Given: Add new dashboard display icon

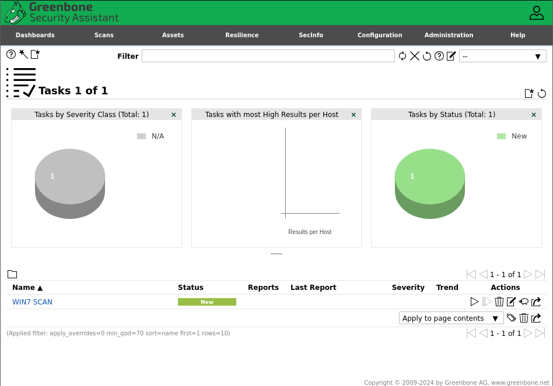Looking at the screenshot, I should coord(529,93).
